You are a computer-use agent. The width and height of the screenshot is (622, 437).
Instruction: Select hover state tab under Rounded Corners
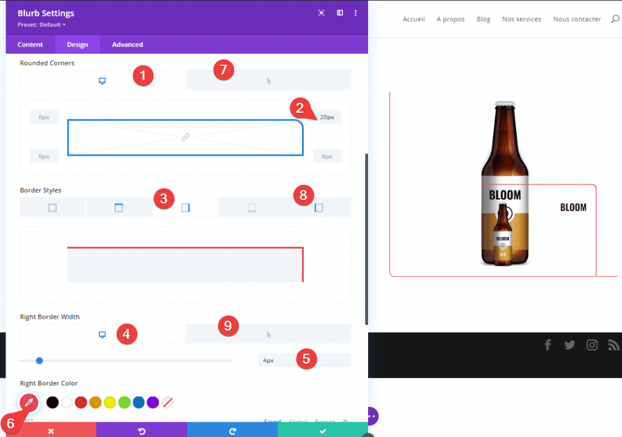pyautogui.click(x=268, y=81)
